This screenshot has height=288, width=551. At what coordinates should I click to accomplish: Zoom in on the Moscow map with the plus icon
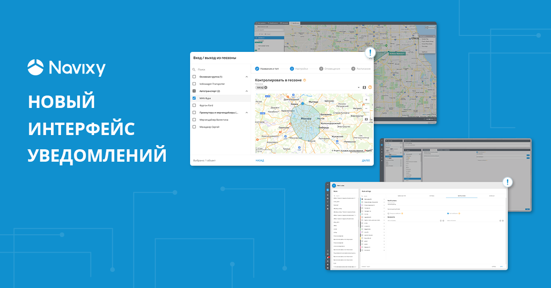click(x=366, y=99)
